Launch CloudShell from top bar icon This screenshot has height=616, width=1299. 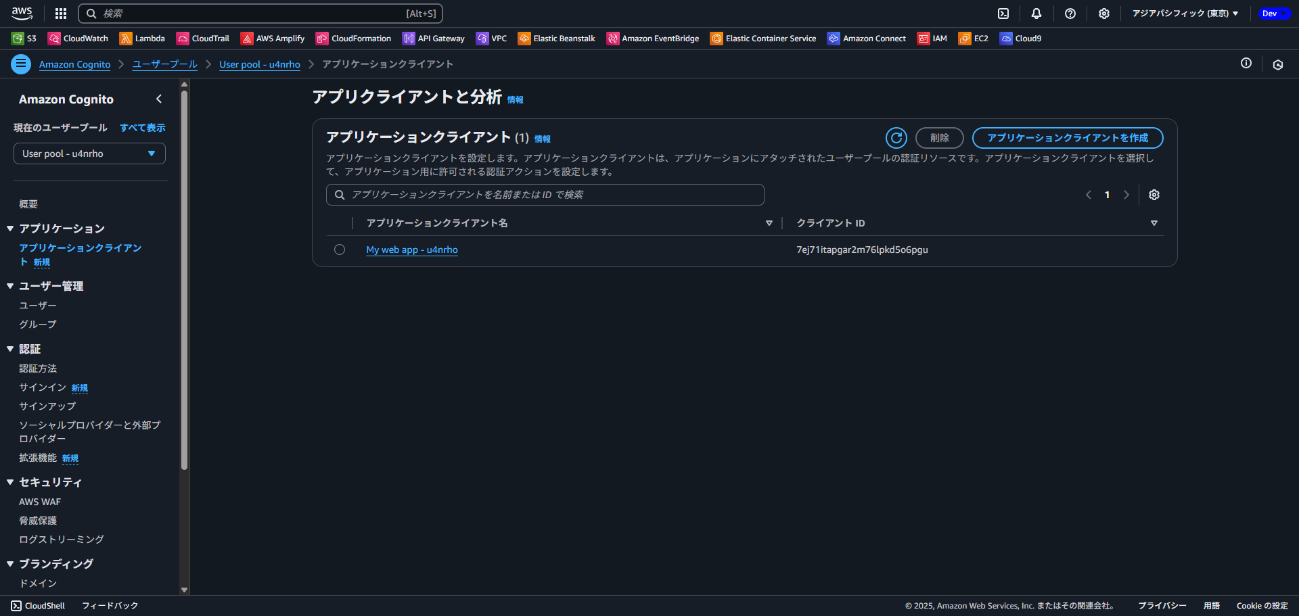(1003, 14)
